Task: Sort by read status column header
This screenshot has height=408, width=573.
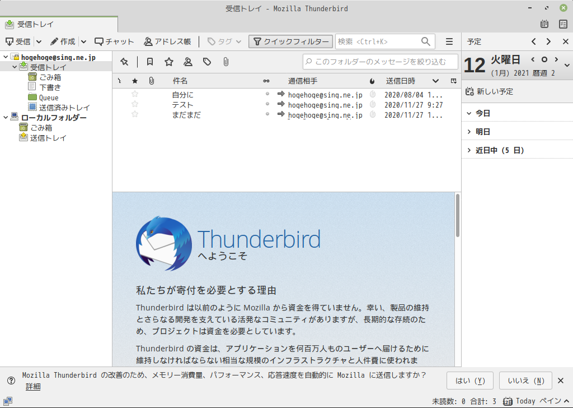Action: pos(266,81)
